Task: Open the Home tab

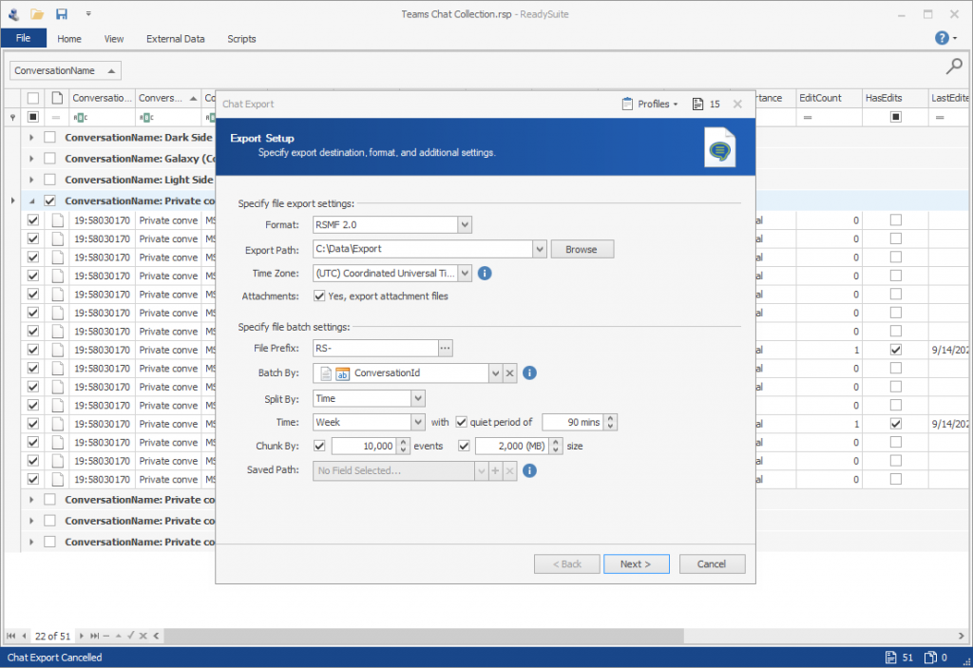Action: 68,39
